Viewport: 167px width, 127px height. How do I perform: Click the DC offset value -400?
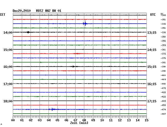click(163, 75)
